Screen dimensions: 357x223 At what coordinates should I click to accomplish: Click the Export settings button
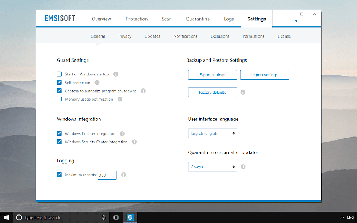pyautogui.click(x=212, y=75)
